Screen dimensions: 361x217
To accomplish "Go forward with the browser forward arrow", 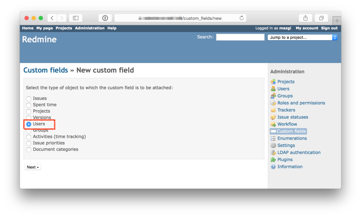I will tap(62, 18).
